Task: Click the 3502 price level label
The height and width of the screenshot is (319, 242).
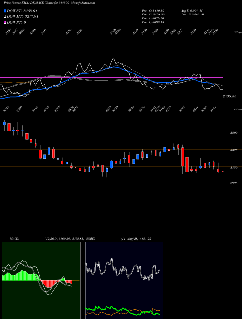Action: point(234,133)
